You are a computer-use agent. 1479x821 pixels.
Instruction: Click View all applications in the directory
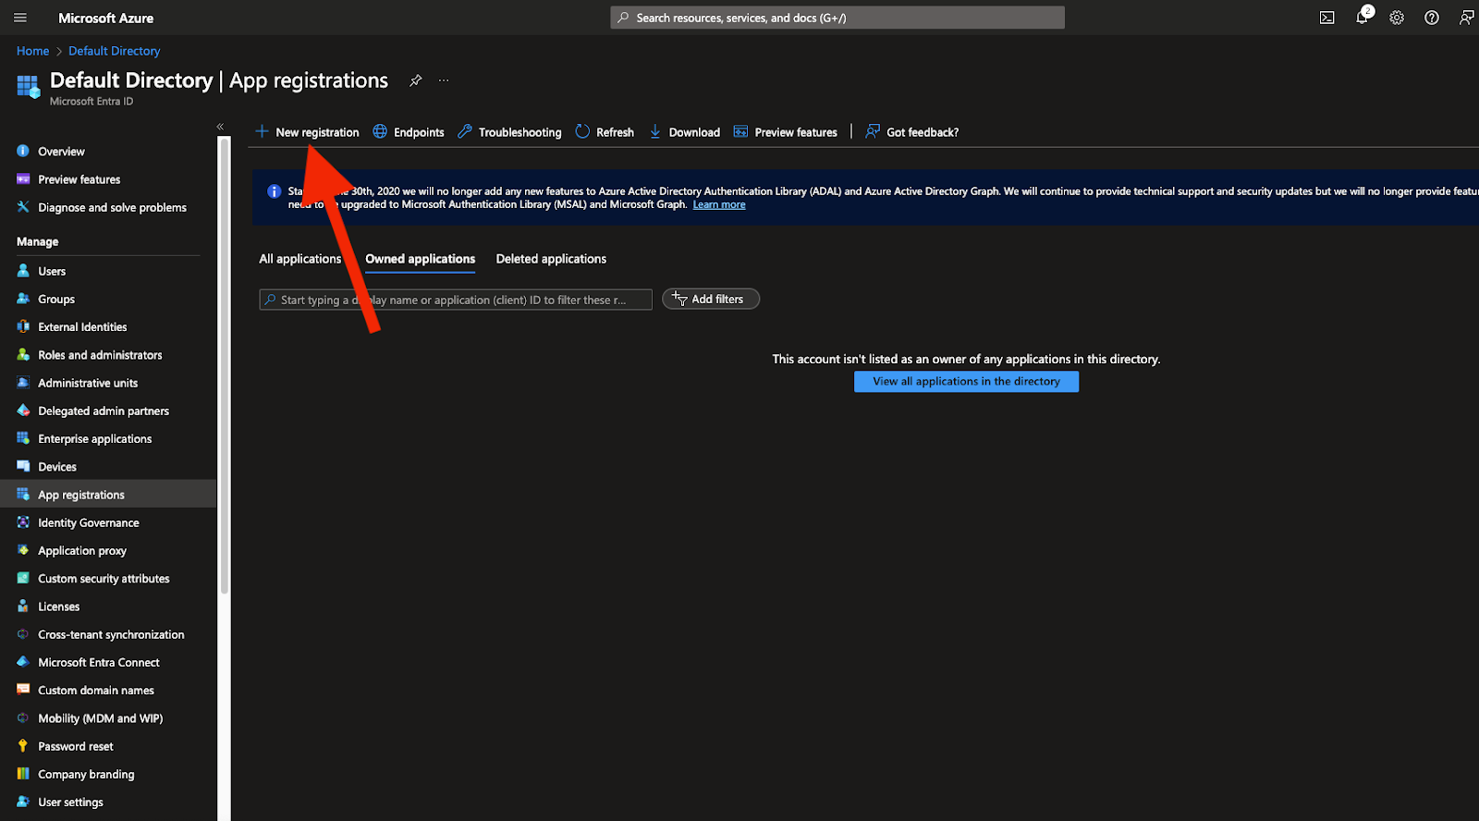click(966, 381)
